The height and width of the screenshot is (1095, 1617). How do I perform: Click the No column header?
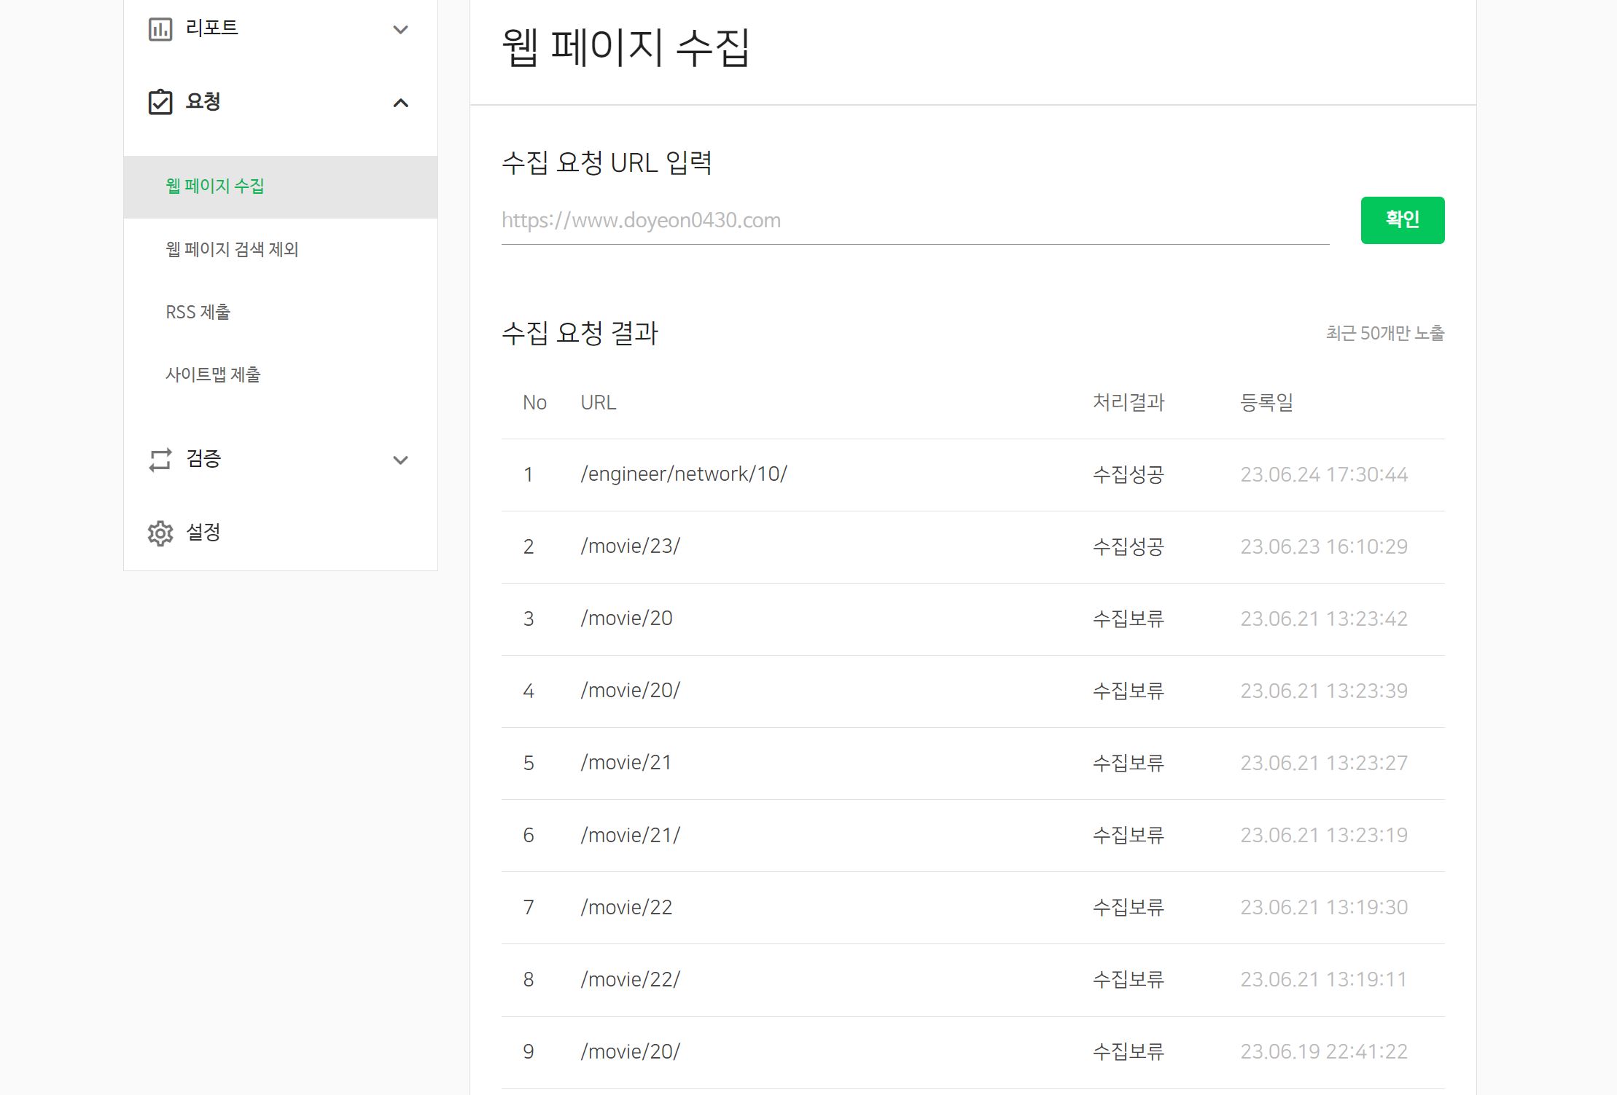click(534, 402)
